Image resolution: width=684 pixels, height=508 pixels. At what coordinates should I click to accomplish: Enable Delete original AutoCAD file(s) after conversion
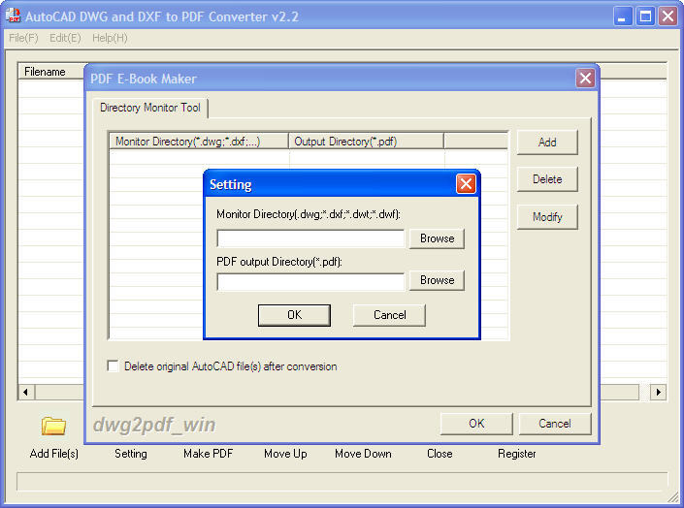pos(113,365)
